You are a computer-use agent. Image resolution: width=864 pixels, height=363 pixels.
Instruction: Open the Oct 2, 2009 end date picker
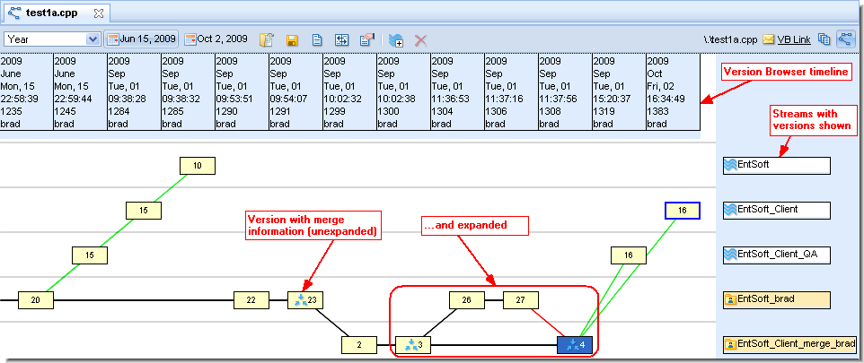(216, 39)
